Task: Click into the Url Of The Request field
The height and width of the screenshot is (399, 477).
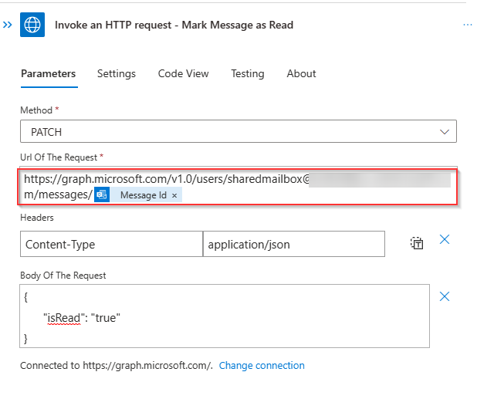Action: 238,187
